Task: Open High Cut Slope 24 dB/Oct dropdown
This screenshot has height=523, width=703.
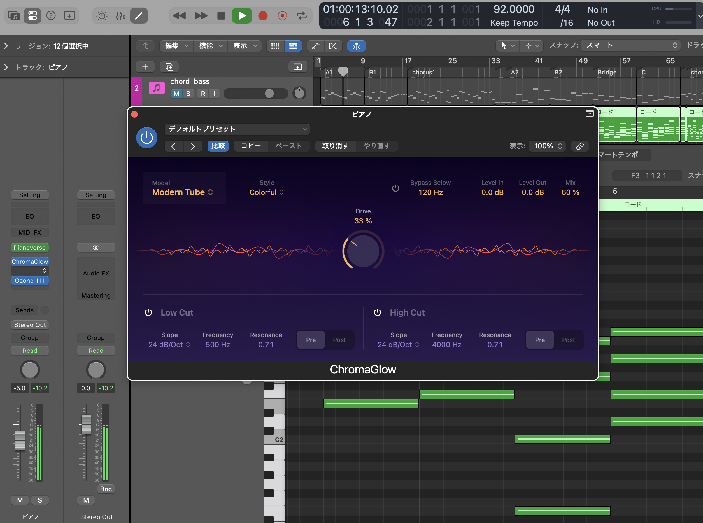Action: pyautogui.click(x=398, y=345)
